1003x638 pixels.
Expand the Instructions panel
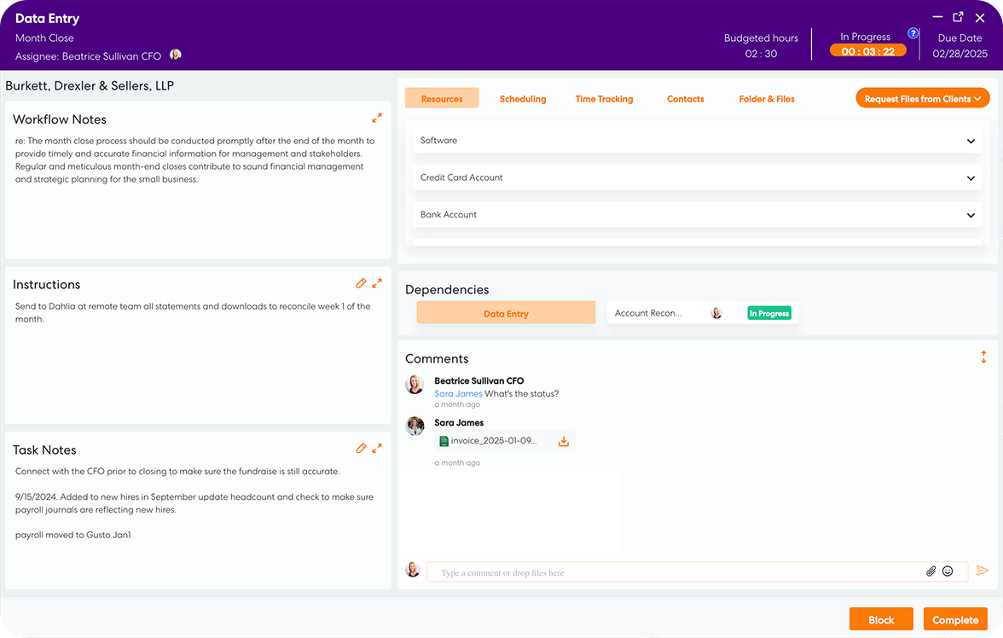click(377, 283)
